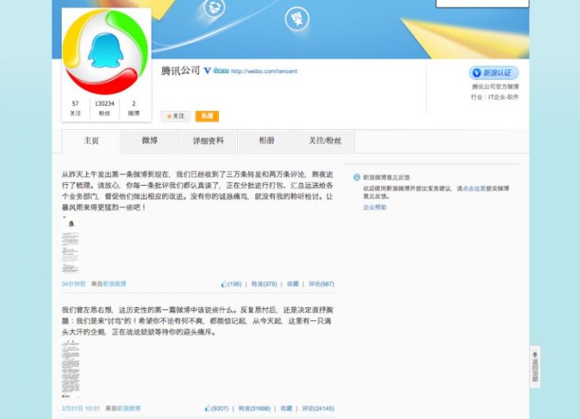Click the 3月21日 10:01 timestamp
Image resolution: width=580 pixels, height=419 pixels.
[x=81, y=408]
